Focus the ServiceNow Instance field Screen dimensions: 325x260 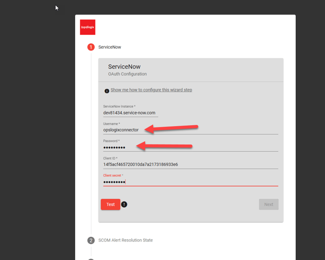pyautogui.click(x=130, y=113)
